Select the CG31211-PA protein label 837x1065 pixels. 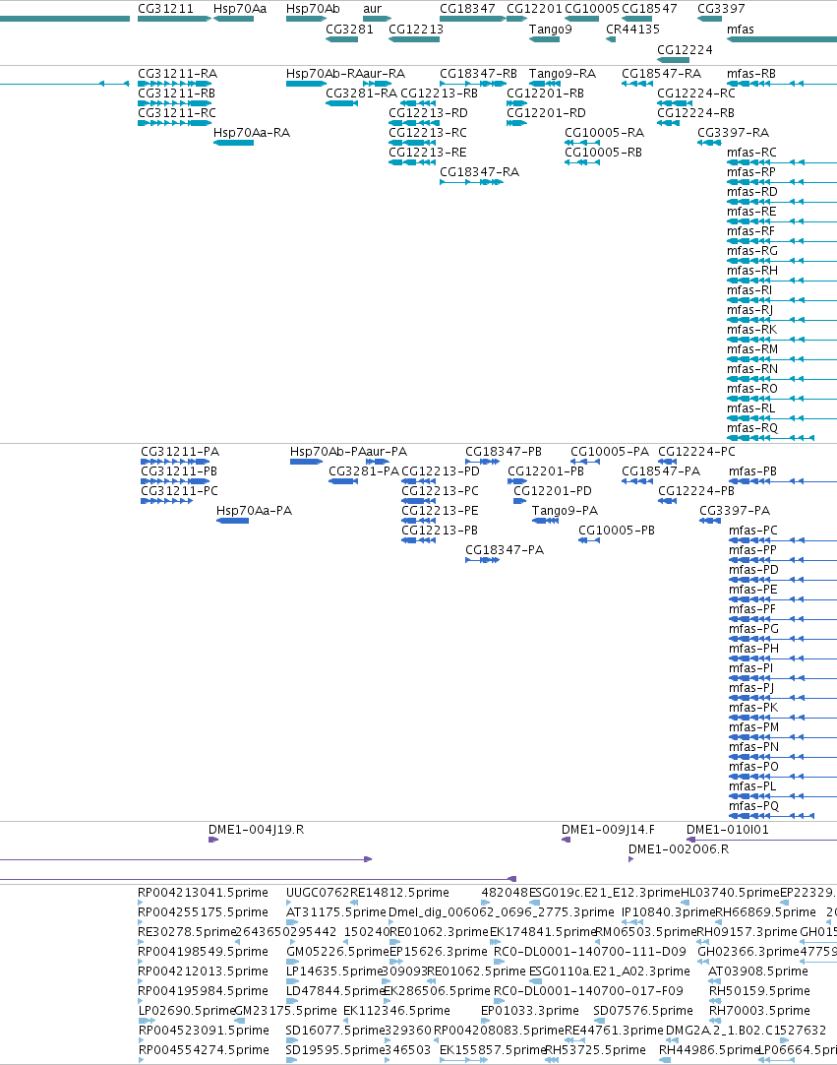pos(180,452)
